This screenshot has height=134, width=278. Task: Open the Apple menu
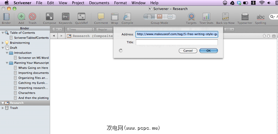tap(7, 3)
